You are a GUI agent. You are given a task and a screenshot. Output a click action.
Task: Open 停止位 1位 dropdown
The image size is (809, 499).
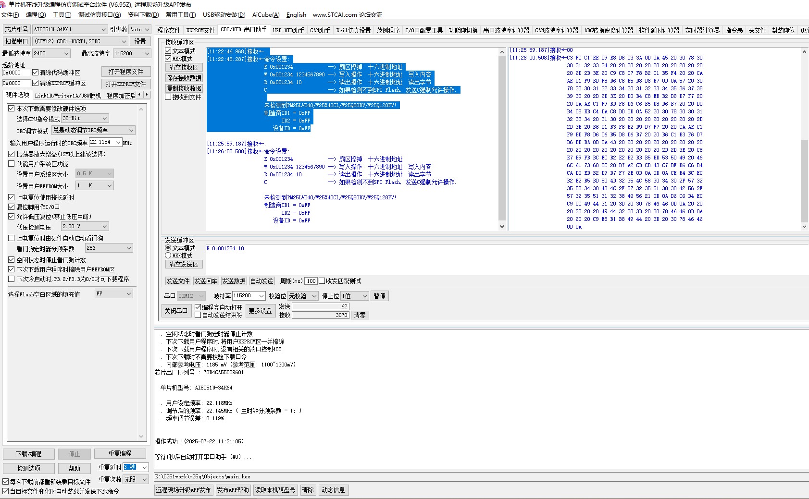pos(355,296)
